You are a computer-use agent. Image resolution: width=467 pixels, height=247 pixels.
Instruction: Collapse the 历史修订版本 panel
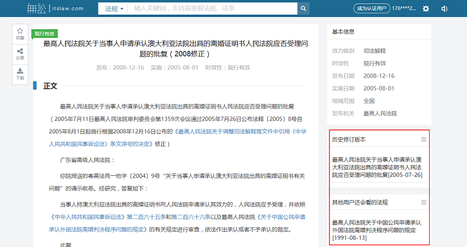[x=423, y=139]
